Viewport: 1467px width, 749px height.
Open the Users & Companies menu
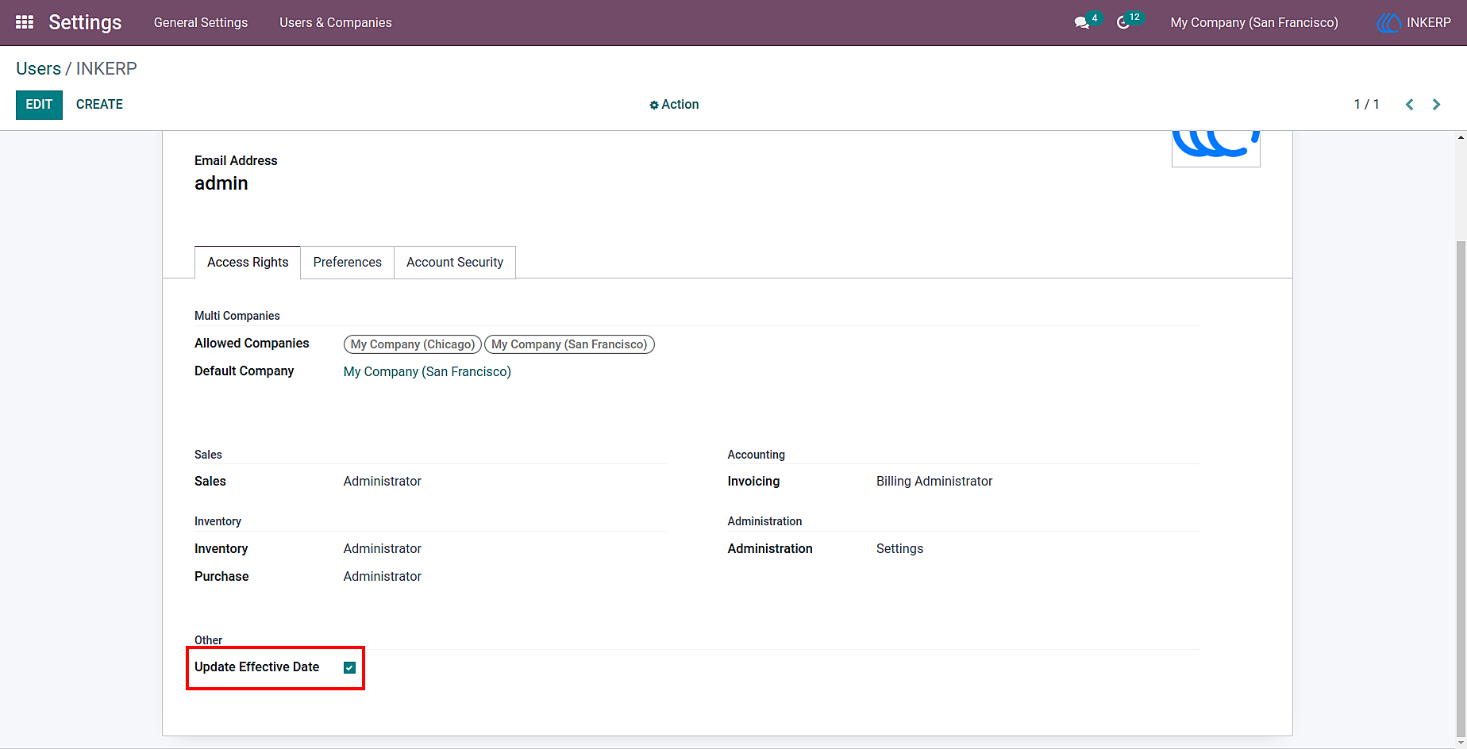click(336, 22)
